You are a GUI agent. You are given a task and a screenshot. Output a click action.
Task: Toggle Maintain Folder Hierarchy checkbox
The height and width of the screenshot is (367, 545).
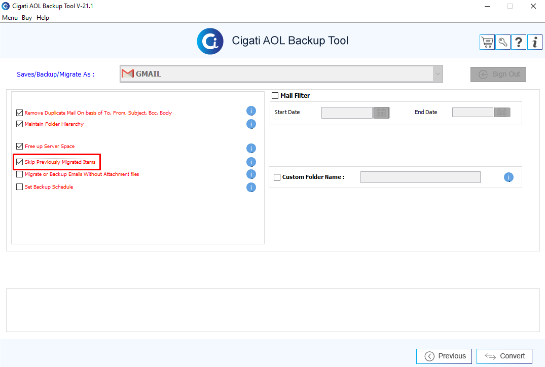click(x=19, y=124)
